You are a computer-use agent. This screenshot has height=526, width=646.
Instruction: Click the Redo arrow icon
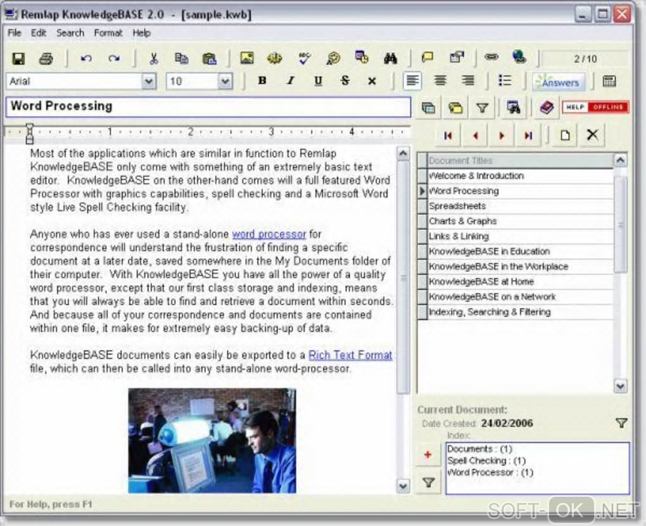pos(114,58)
